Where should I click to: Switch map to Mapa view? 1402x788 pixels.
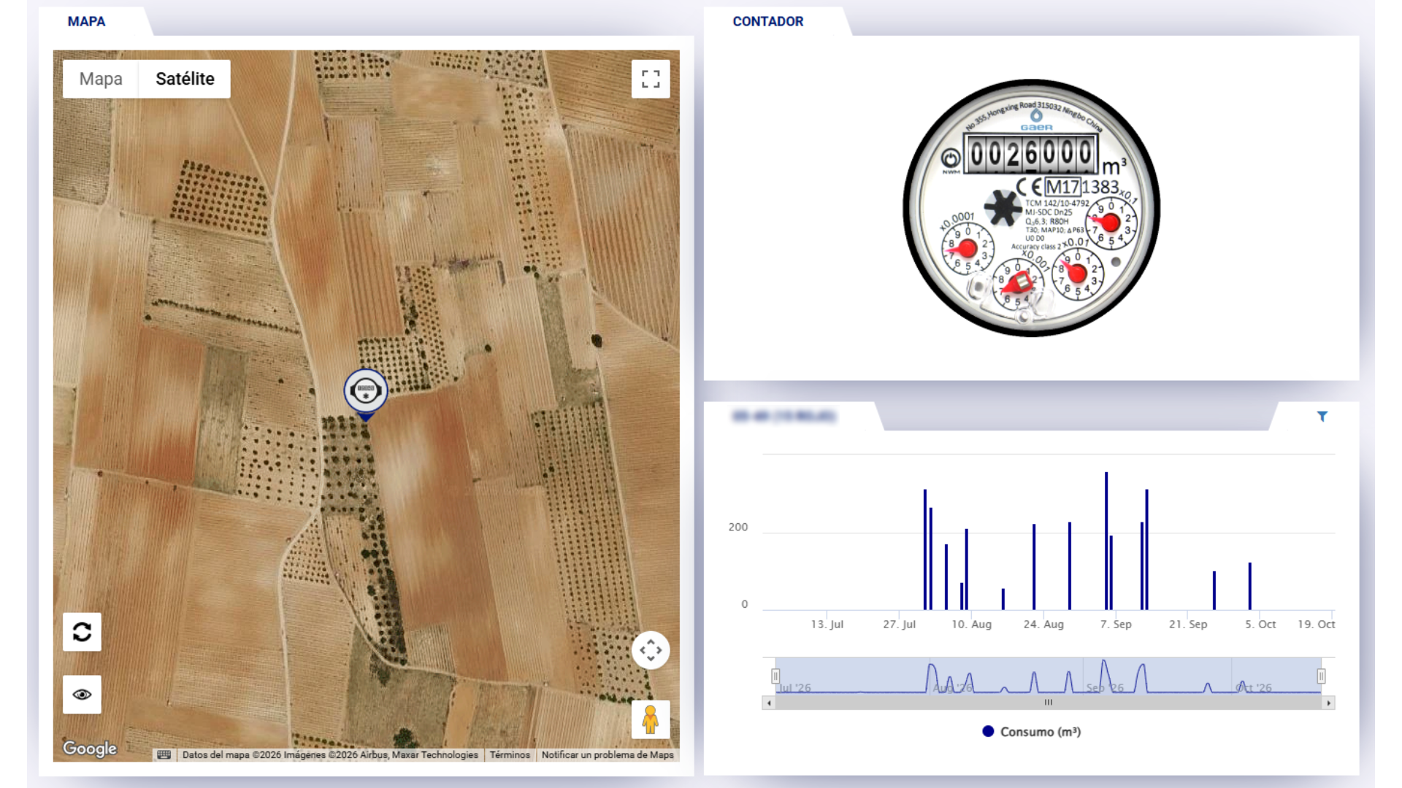(x=101, y=79)
